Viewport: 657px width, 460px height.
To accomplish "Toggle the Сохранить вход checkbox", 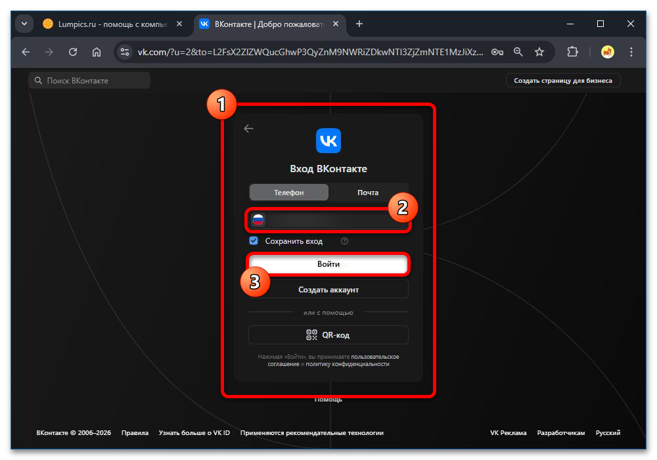I will point(254,241).
